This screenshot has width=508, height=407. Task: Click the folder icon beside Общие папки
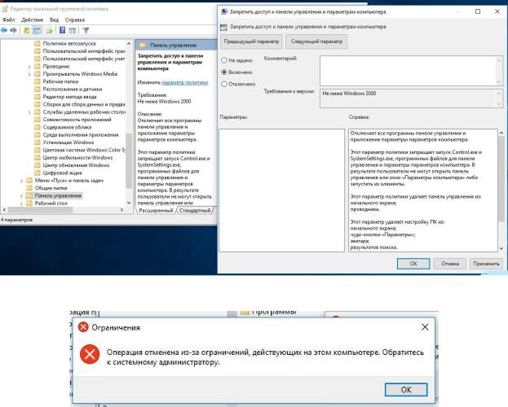point(29,188)
